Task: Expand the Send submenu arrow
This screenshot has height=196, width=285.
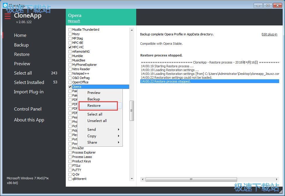Action: click(x=118, y=129)
